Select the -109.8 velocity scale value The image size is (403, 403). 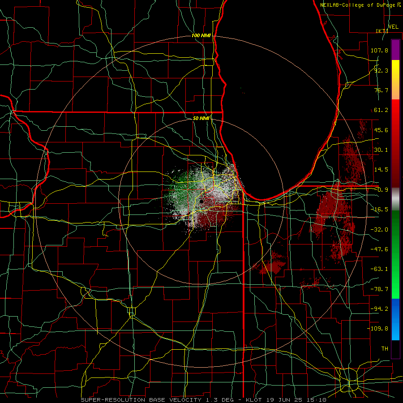point(377,329)
